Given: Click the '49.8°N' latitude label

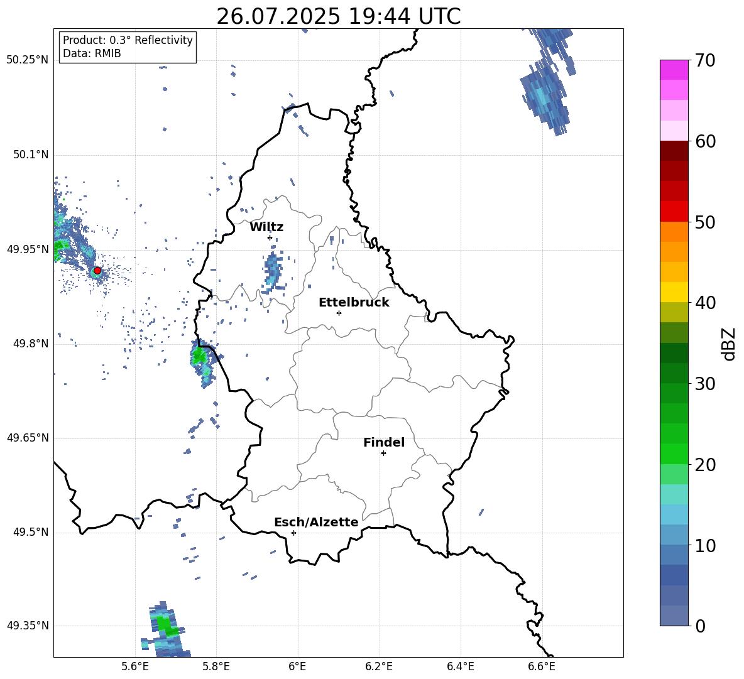Looking at the screenshot, I should [31, 344].
